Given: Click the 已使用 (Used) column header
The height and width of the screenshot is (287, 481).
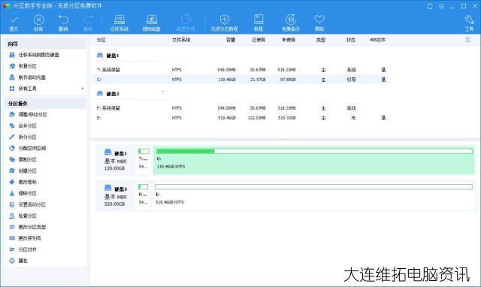Looking at the screenshot, I should [x=259, y=40].
